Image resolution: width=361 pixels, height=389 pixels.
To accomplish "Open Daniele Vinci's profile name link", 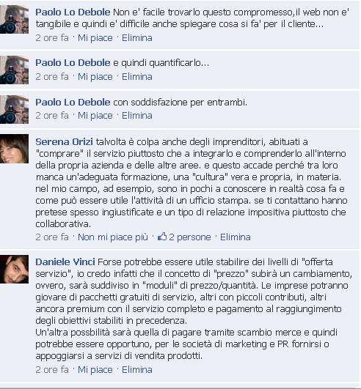I will 65,262.
